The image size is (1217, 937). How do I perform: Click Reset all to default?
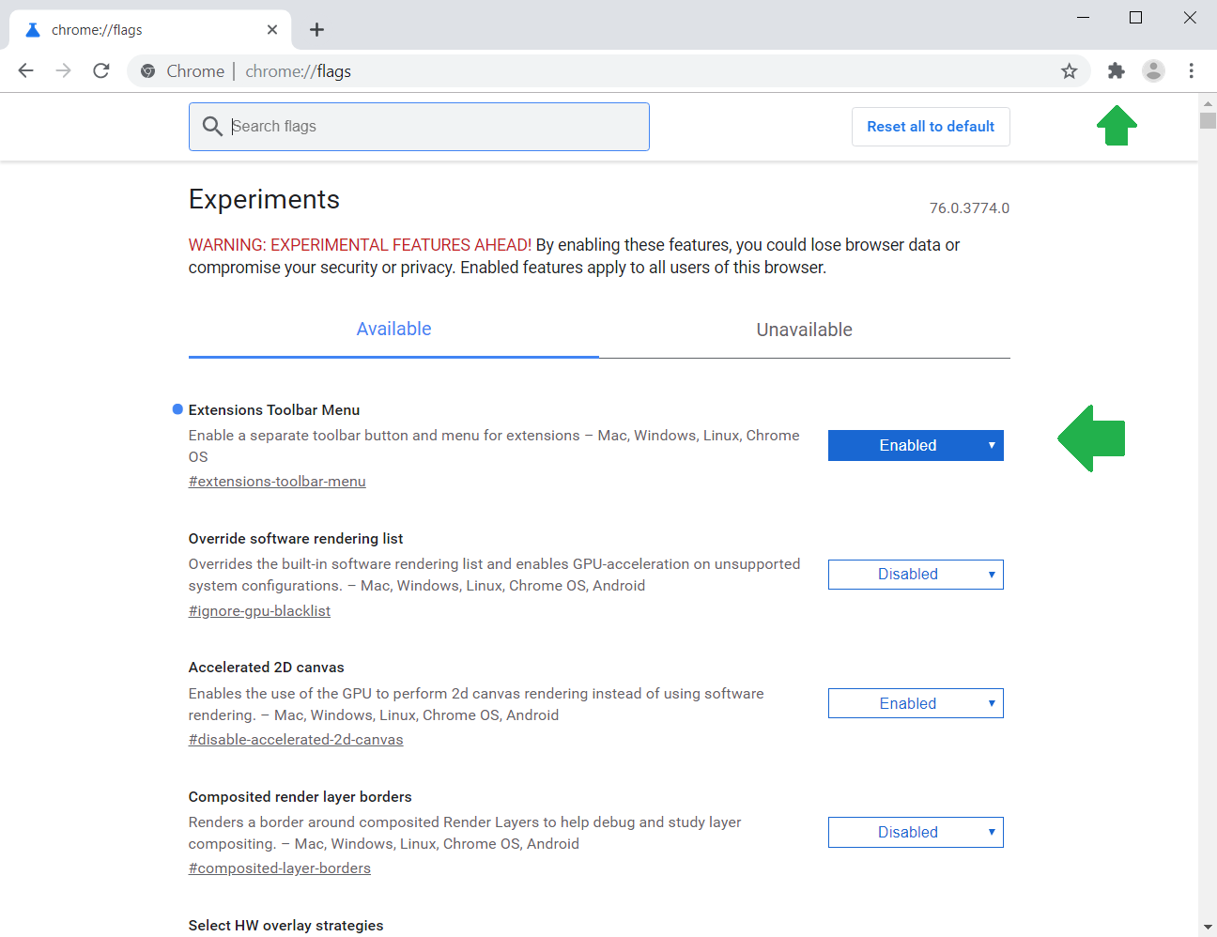[930, 126]
